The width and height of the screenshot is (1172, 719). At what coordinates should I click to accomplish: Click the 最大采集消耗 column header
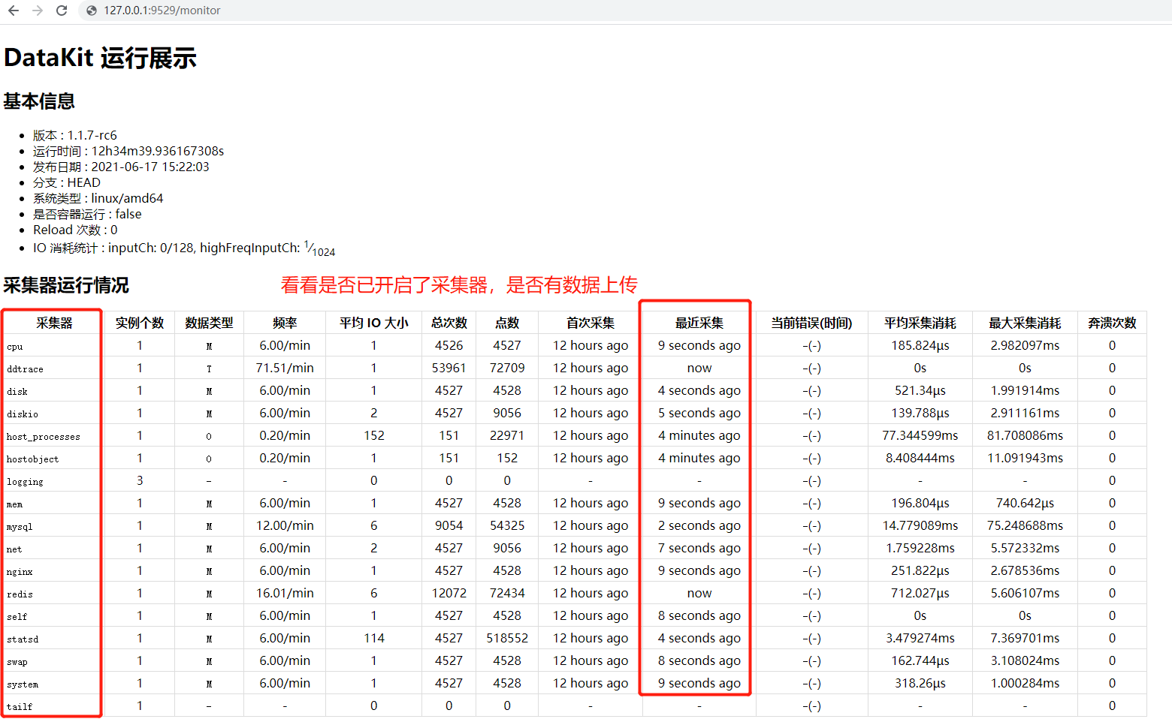(1025, 323)
